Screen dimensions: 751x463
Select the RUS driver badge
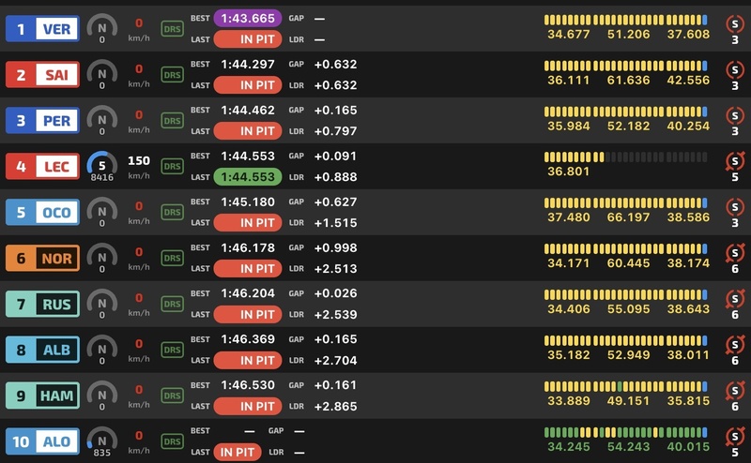pyautogui.click(x=42, y=305)
